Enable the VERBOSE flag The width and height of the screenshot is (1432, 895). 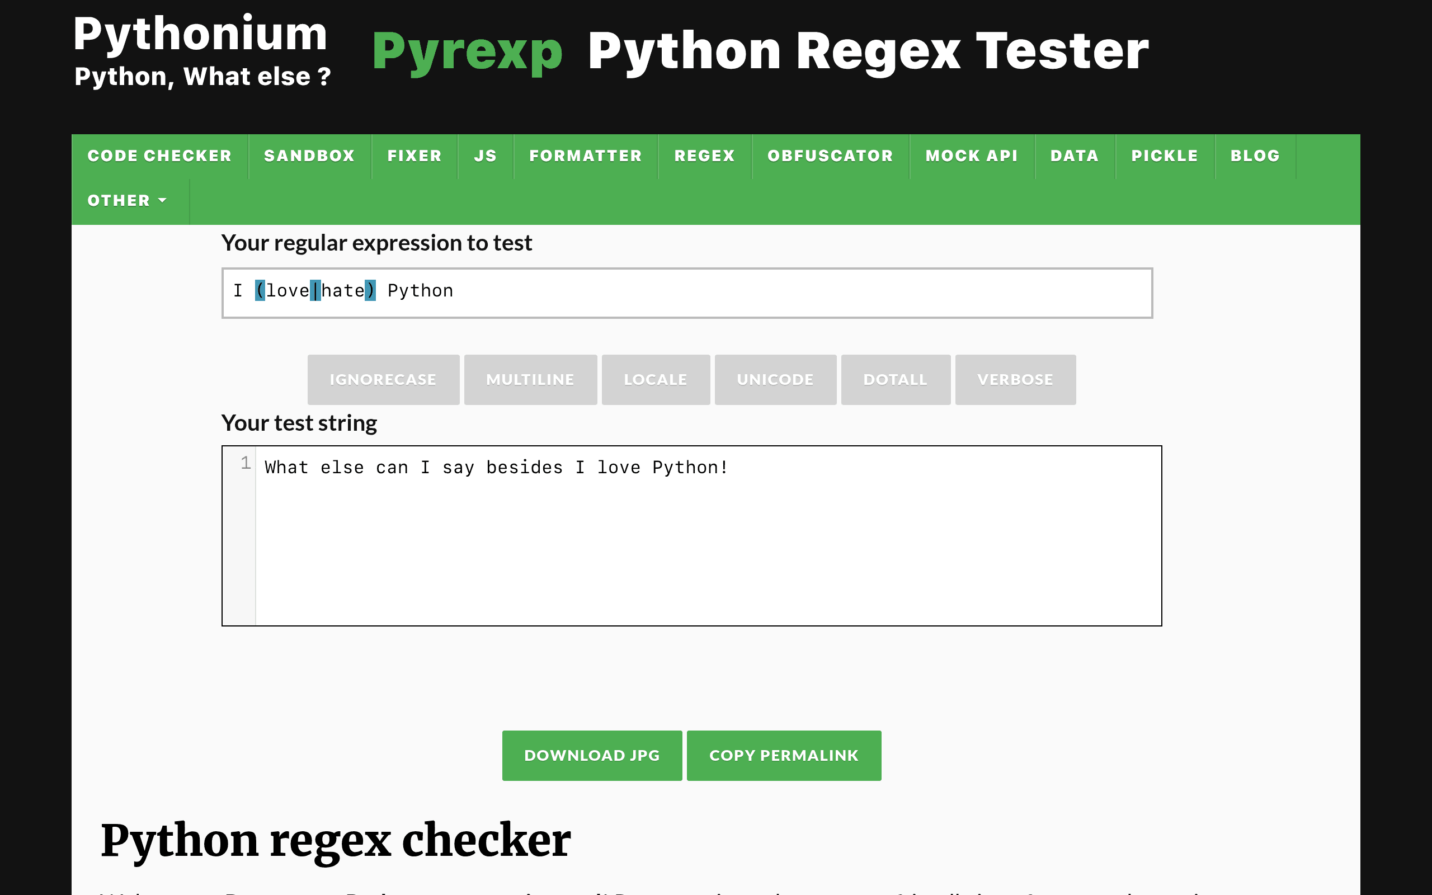(1015, 379)
